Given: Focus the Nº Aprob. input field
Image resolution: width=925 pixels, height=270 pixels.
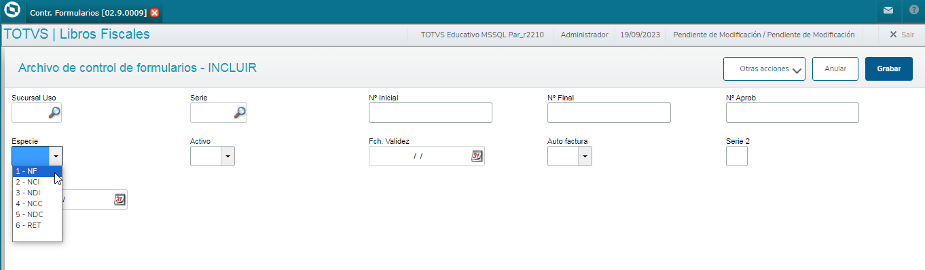Looking at the screenshot, I should click(x=793, y=113).
